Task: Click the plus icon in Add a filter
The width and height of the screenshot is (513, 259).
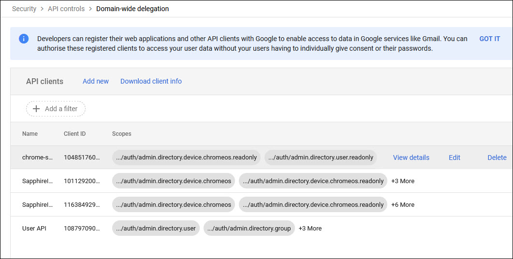Action: coord(36,109)
